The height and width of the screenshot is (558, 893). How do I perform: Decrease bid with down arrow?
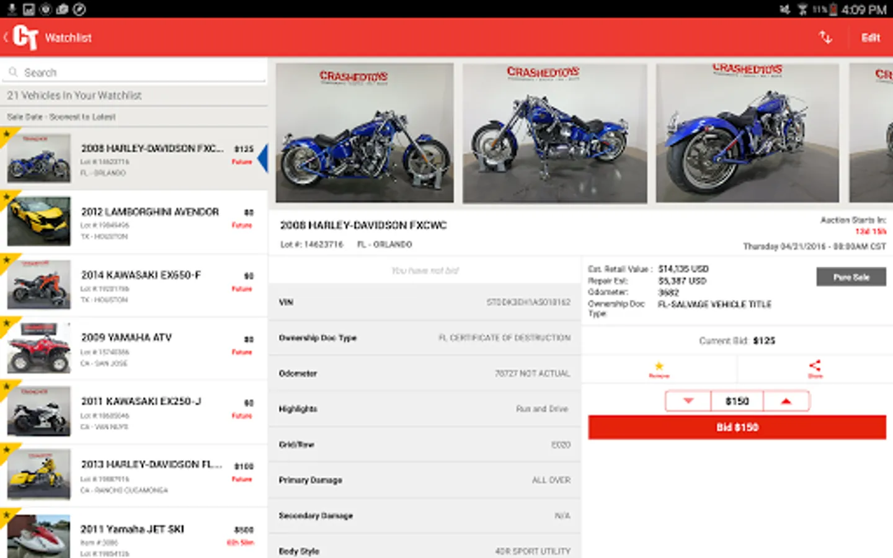688,401
